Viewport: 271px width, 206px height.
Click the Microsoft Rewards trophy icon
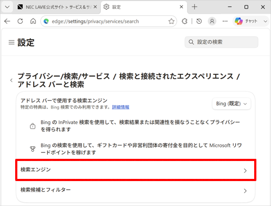coord(33,149)
